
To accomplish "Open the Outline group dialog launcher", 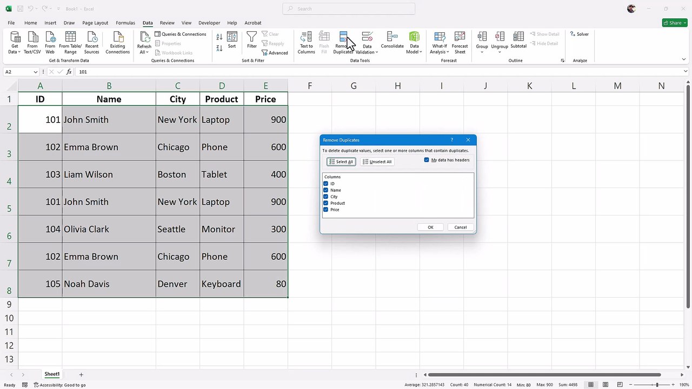I will [x=563, y=61].
